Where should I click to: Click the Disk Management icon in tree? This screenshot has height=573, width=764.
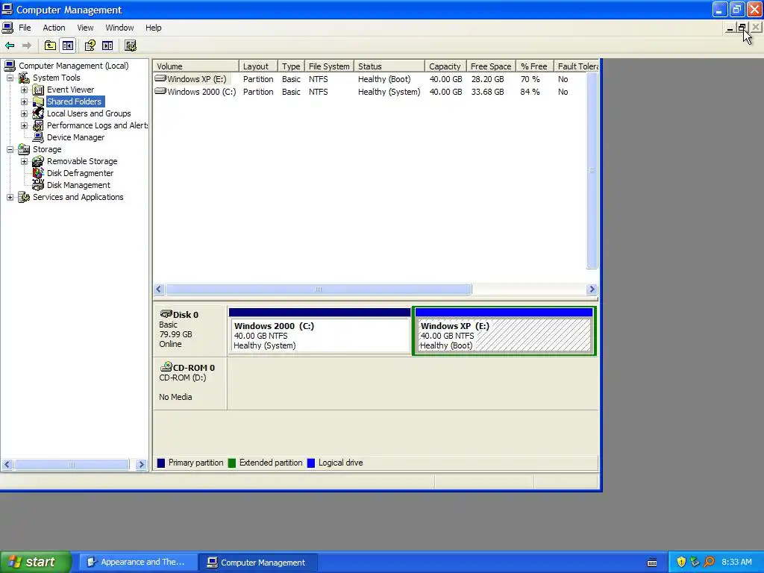click(38, 185)
